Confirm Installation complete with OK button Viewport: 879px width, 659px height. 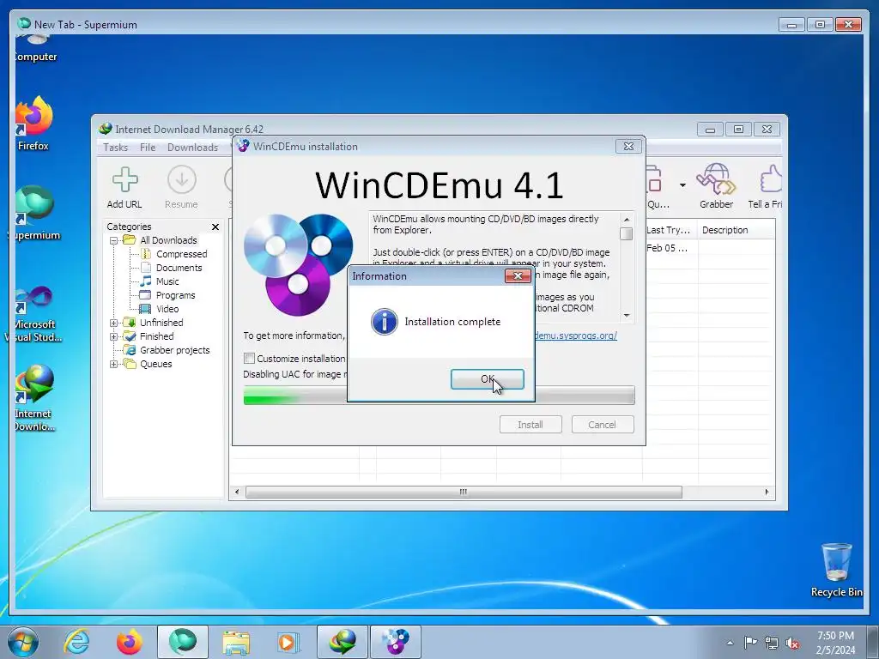(488, 379)
